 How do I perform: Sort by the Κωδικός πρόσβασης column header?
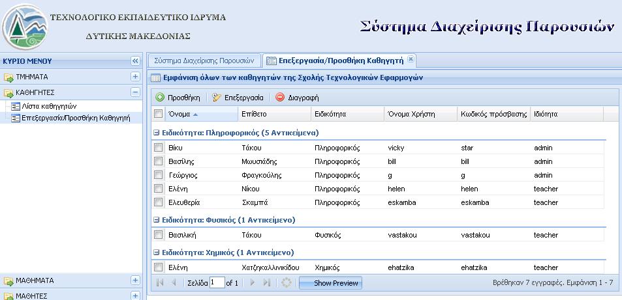click(494, 115)
